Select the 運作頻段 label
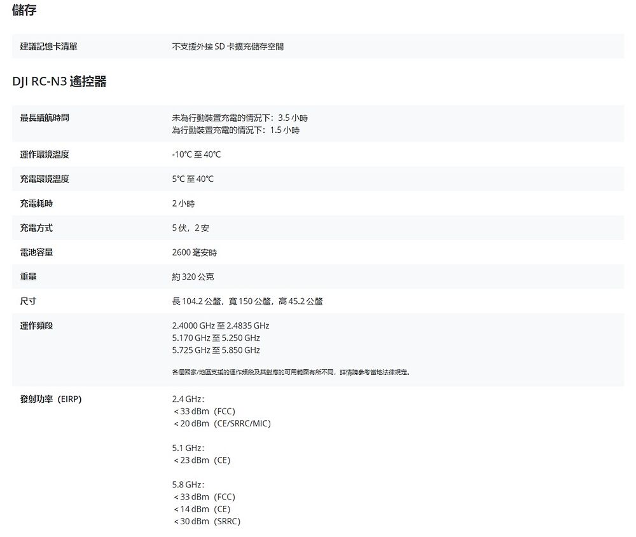 36,325
